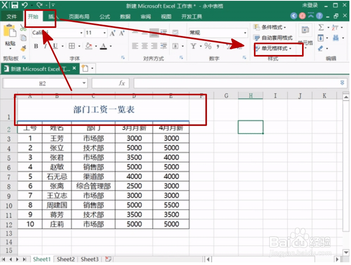The height and width of the screenshot is (265, 351).
Task: Click the Save icon in quick access toolbar
Action: pyautogui.click(x=14, y=4)
